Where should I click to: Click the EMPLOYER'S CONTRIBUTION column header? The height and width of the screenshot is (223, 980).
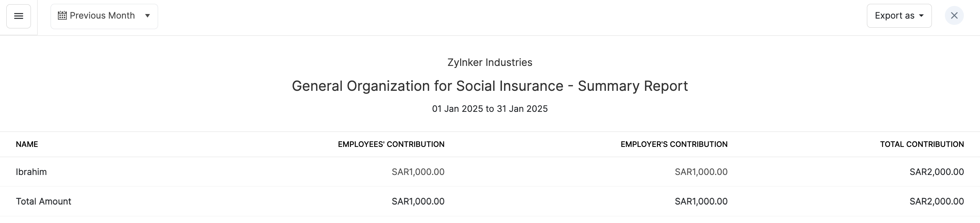pos(674,144)
